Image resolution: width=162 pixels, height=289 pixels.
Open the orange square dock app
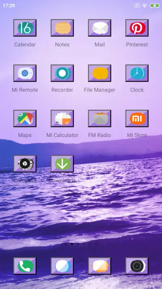point(100,266)
